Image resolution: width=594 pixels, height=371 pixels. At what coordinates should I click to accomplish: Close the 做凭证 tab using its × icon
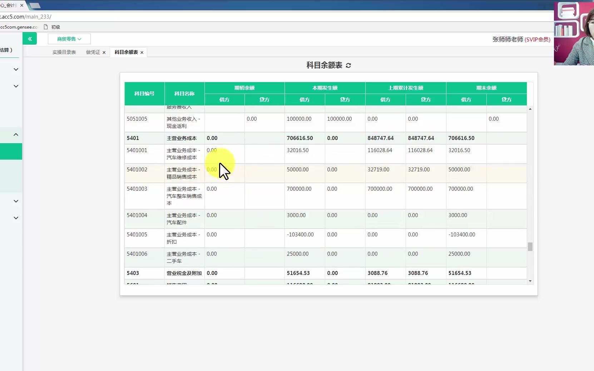(104, 52)
